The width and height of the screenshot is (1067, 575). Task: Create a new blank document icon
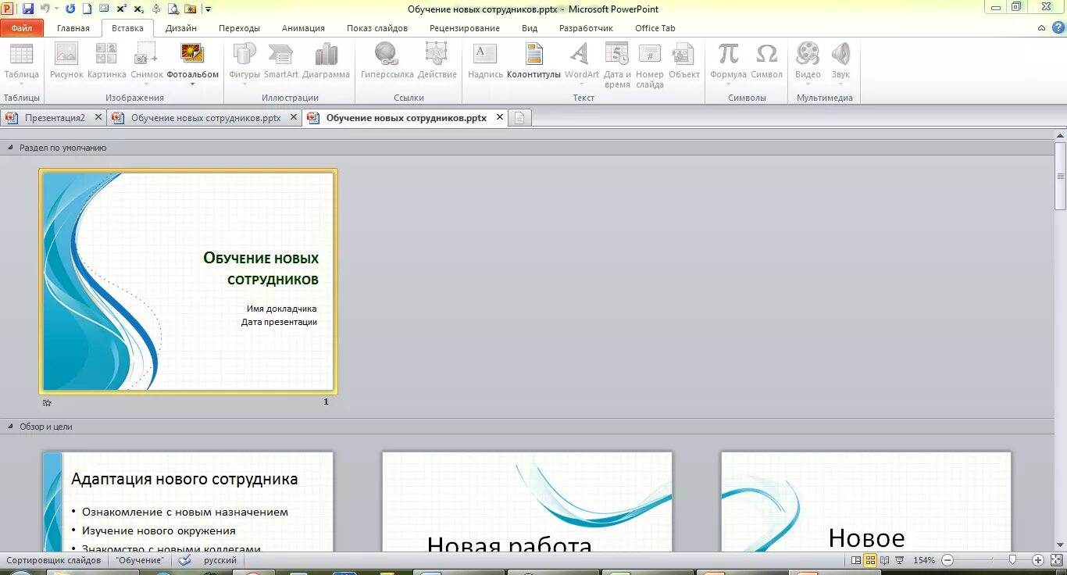click(87, 9)
